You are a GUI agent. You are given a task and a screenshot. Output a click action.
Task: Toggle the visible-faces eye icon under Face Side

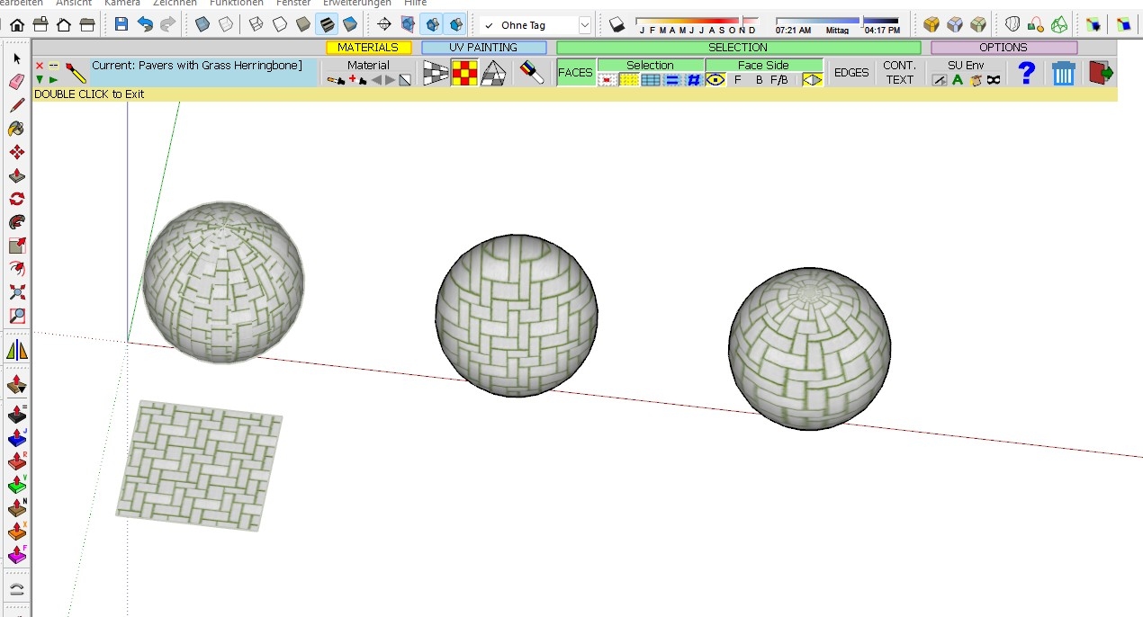point(715,80)
